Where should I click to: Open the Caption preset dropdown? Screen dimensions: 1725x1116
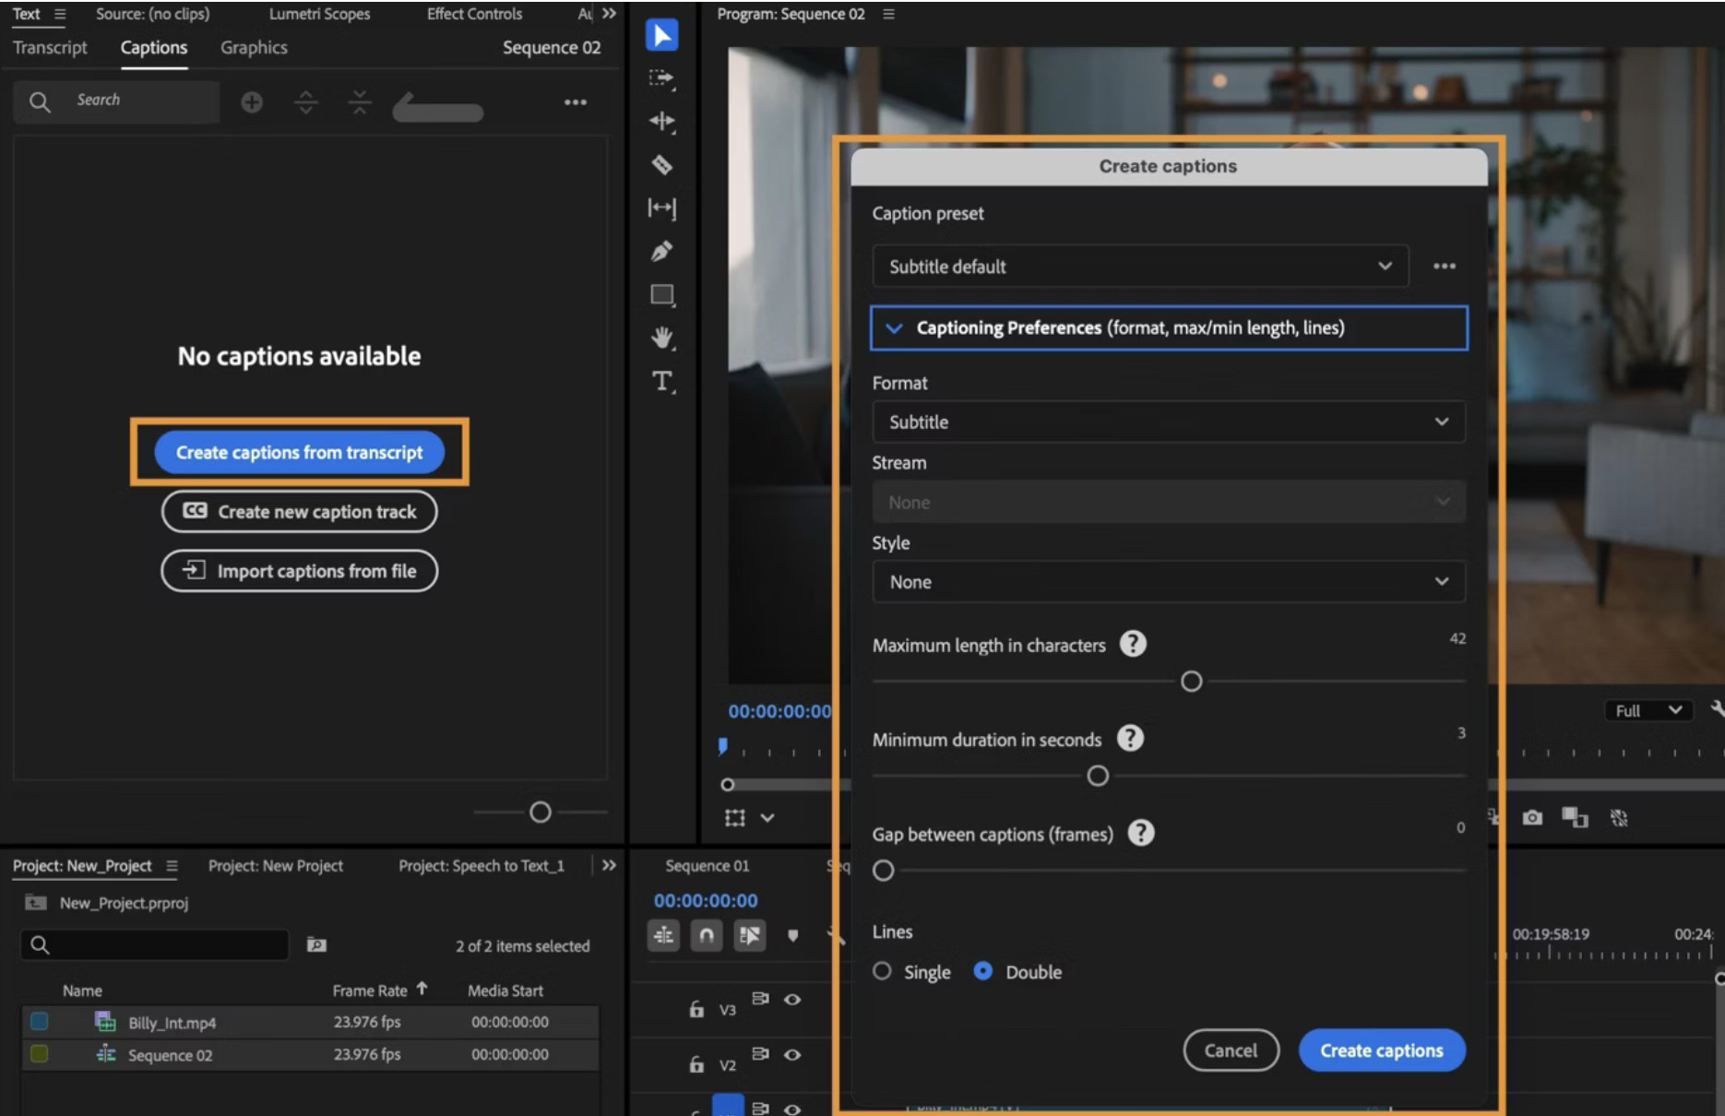(x=1140, y=267)
